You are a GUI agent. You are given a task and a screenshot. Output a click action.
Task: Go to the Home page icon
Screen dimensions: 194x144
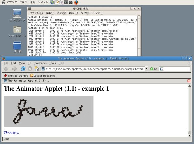pos(36,69)
